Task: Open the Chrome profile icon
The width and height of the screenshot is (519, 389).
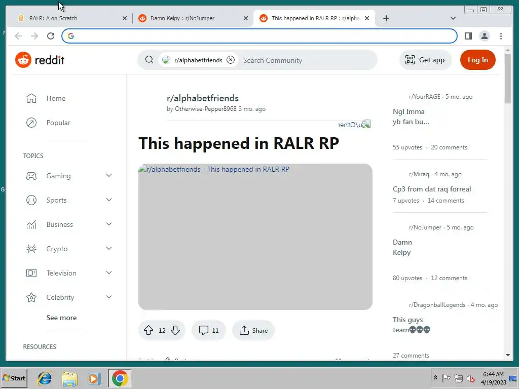Action: [x=484, y=36]
